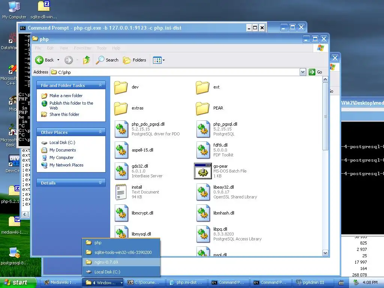Viewport: 384px width, 288px height.
Task: Click the 4 Windows Explorer group dropdown
Action: (103, 282)
